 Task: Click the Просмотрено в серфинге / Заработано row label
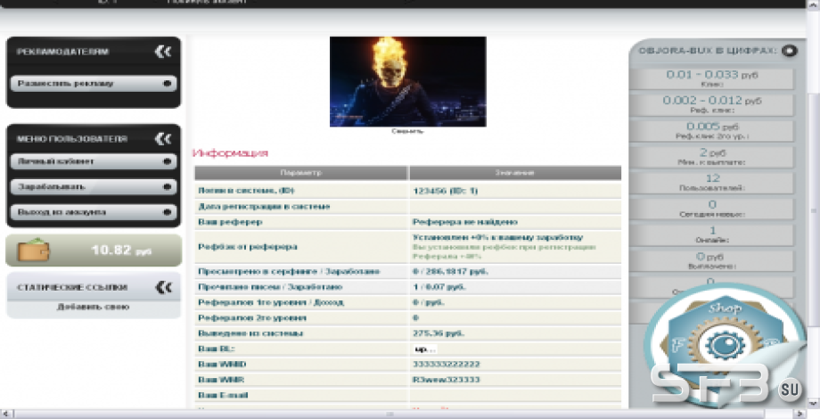pos(289,272)
